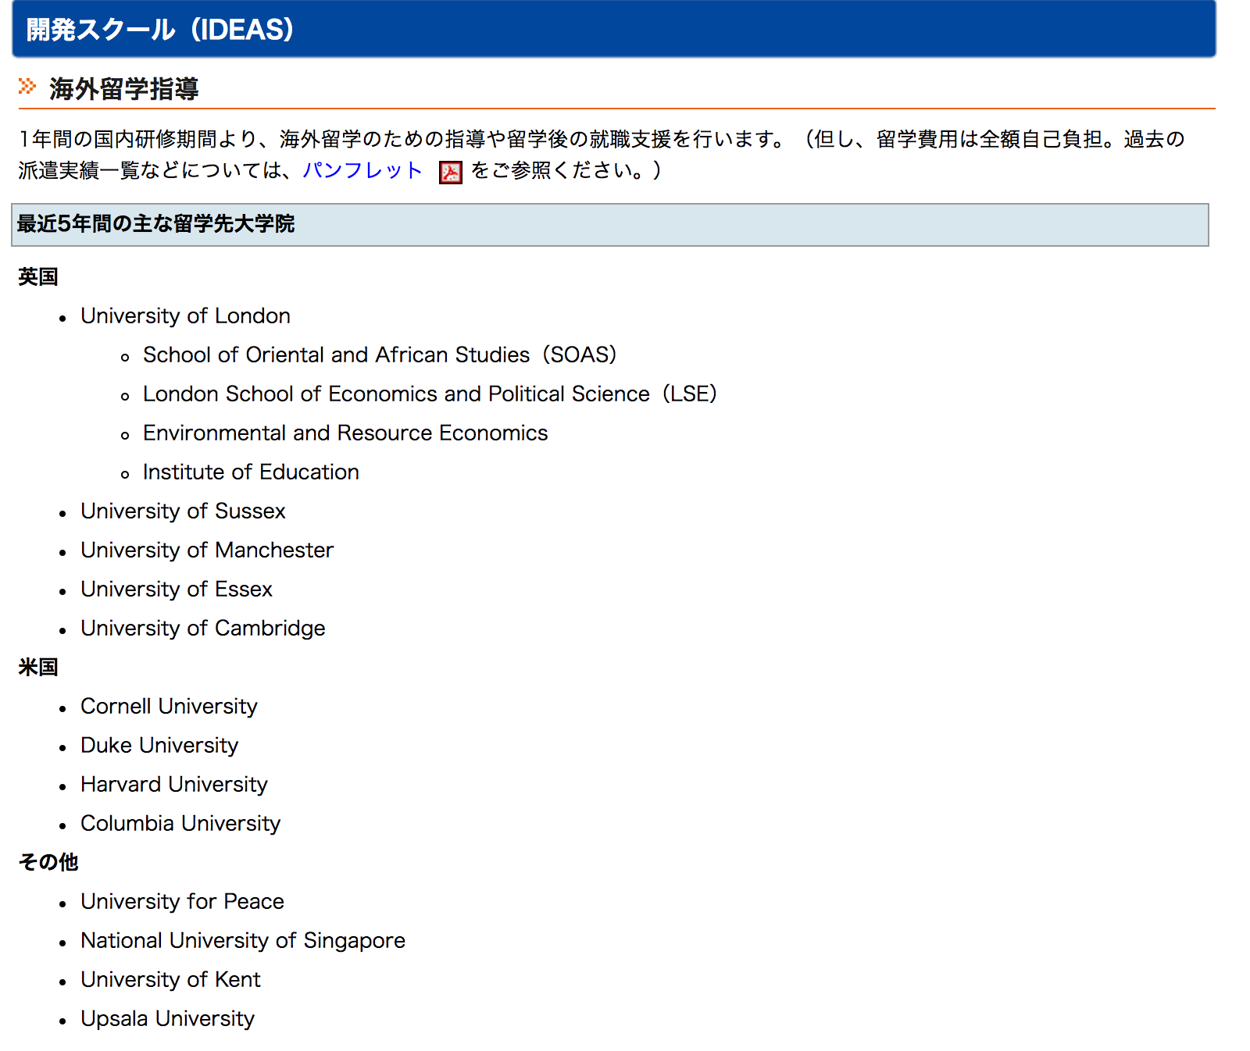Image resolution: width=1250 pixels, height=1051 pixels.
Task: Select the 開発スクール (IDEAS) header title
Action: (x=160, y=30)
